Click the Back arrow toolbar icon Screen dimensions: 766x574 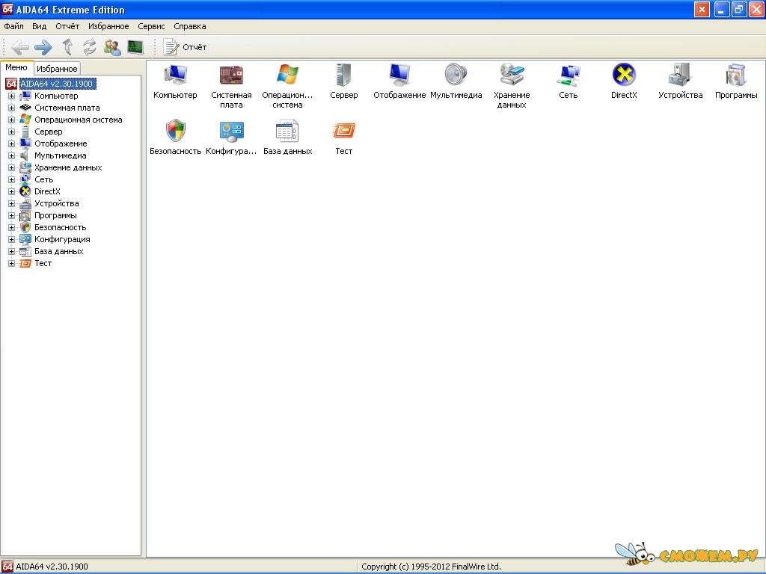pyautogui.click(x=20, y=47)
